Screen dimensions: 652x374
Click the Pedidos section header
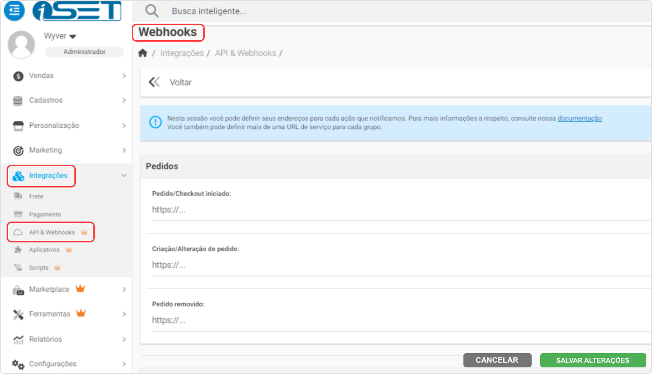click(396, 166)
